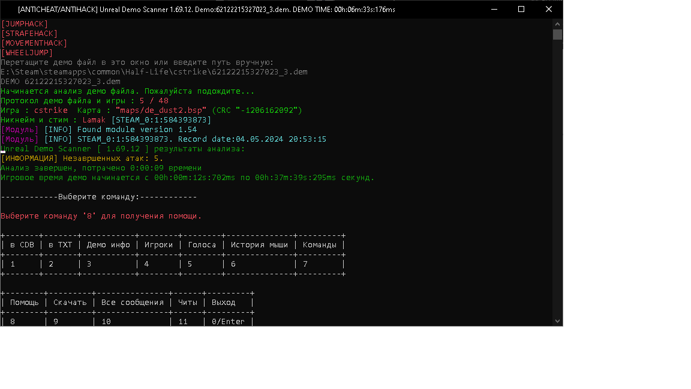691x389 pixels.
Task: Click the nickname 'Lamak'
Action: (x=94, y=120)
